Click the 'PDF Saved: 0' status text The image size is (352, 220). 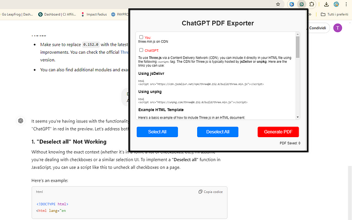pos(290,143)
